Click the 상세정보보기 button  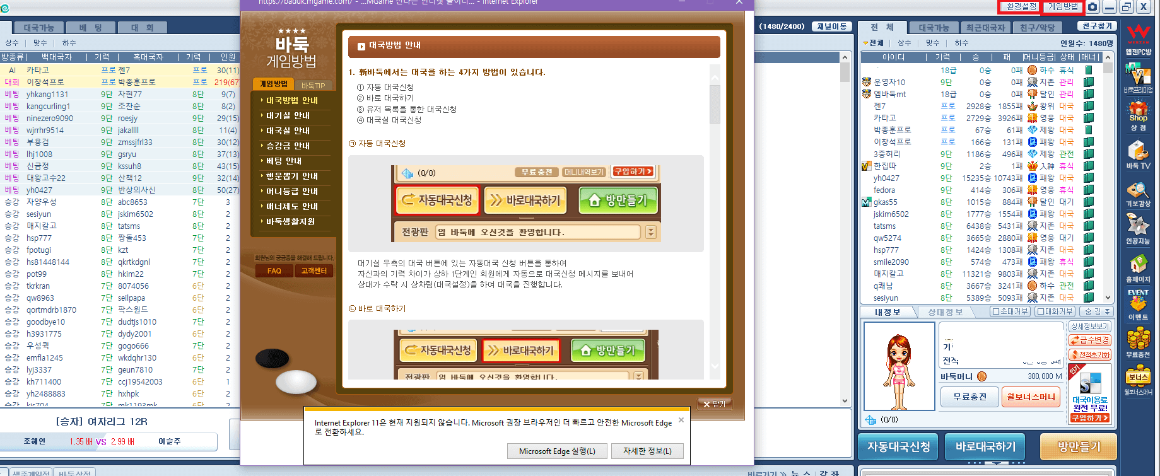point(1089,327)
